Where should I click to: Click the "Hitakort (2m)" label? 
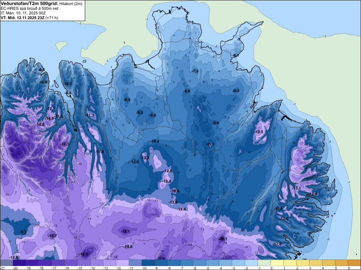click(x=71, y=4)
